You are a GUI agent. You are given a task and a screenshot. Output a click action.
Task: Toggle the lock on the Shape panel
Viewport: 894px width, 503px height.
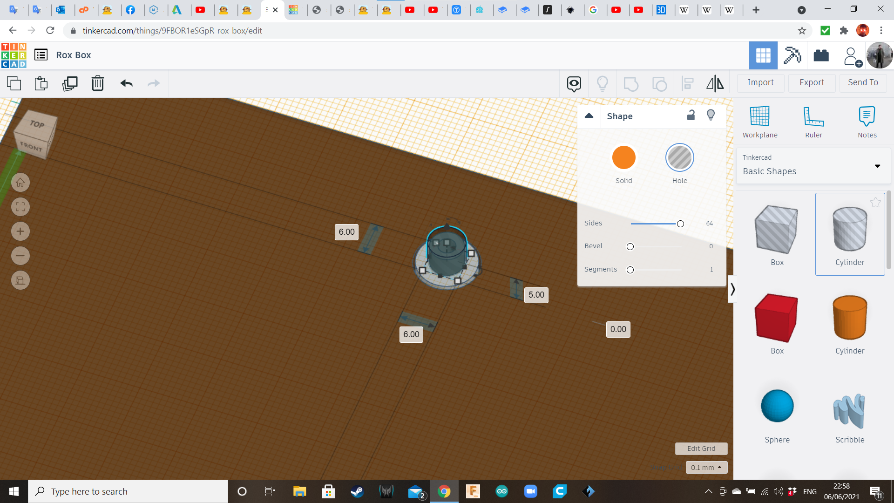click(691, 116)
